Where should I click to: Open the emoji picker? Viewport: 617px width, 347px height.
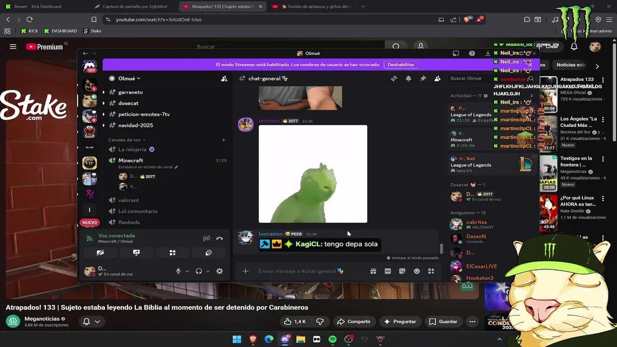tap(417, 271)
